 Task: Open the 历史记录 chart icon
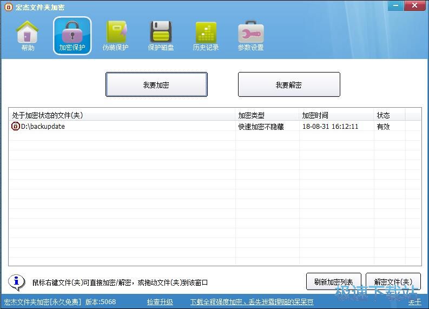206,36
